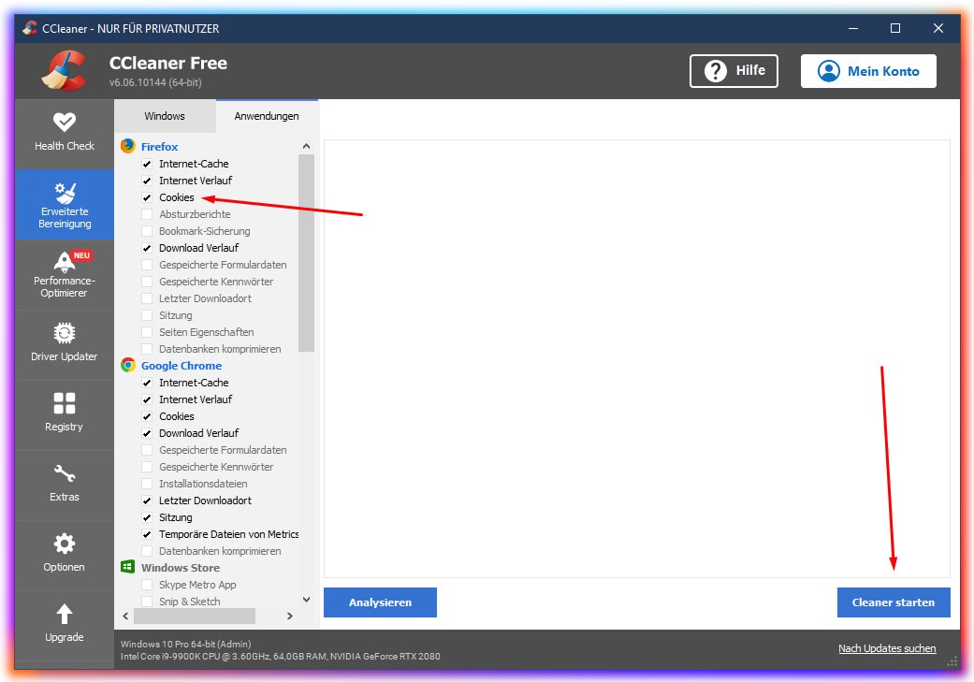The image size is (974, 682).
Task: Uncheck Chrome Sitzung checkbox
Action: coord(147,516)
